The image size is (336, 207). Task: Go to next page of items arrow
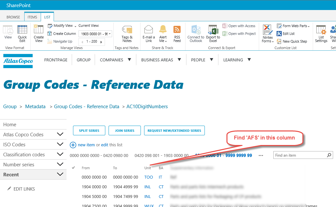pyautogui.click(x=101, y=42)
